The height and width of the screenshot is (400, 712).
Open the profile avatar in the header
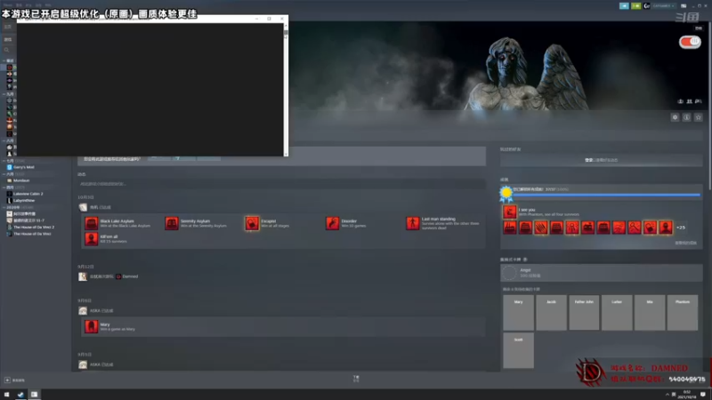[647, 6]
